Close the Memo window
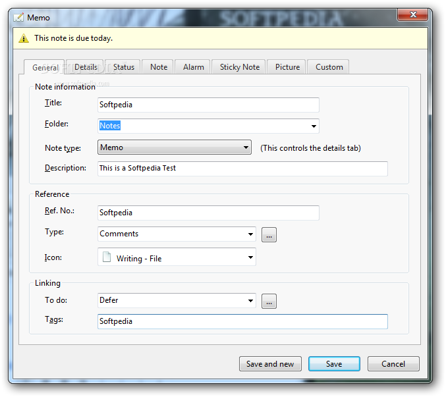Screen dimensions: 446x397 point(412,14)
